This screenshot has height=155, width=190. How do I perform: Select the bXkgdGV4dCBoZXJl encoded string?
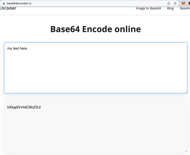(x=24, y=107)
